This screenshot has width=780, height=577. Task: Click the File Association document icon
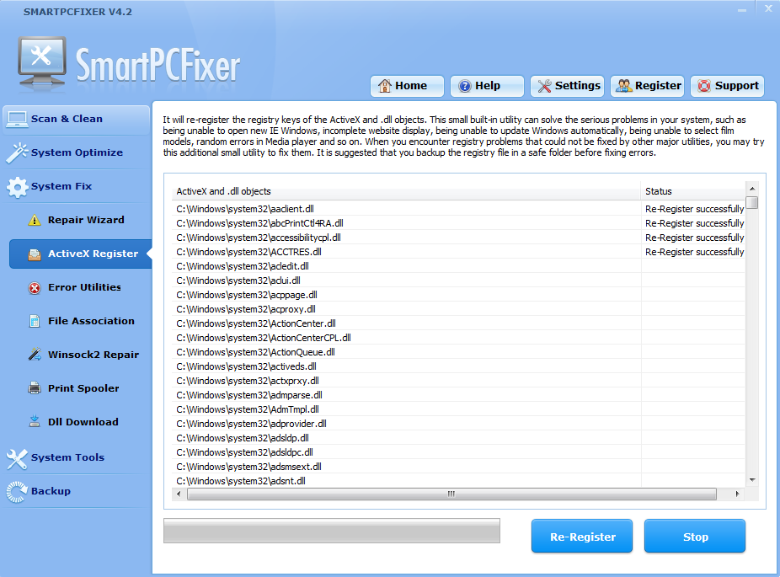(35, 321)
